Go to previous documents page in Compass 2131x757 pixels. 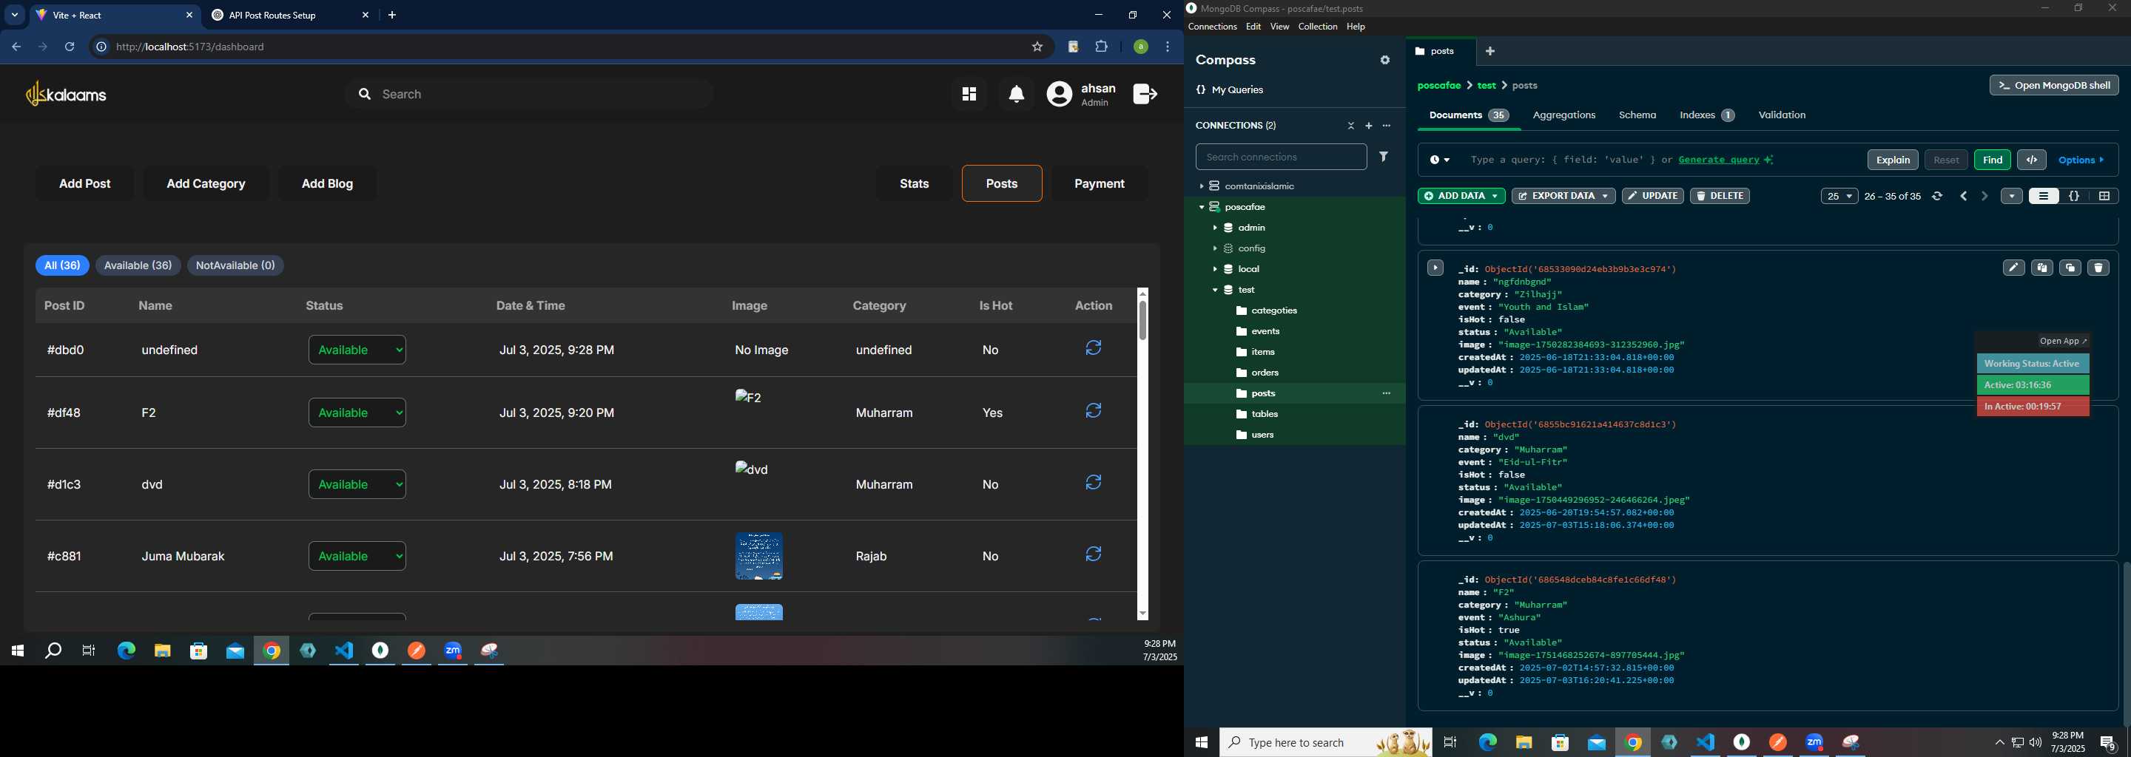[1964, 196]
